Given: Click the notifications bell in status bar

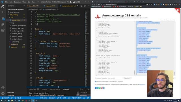Looking at the screenshot, I should tap(88, 98).
